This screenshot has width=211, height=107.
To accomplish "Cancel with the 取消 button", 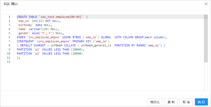I will pyautogui.click(x=186, y=102).
